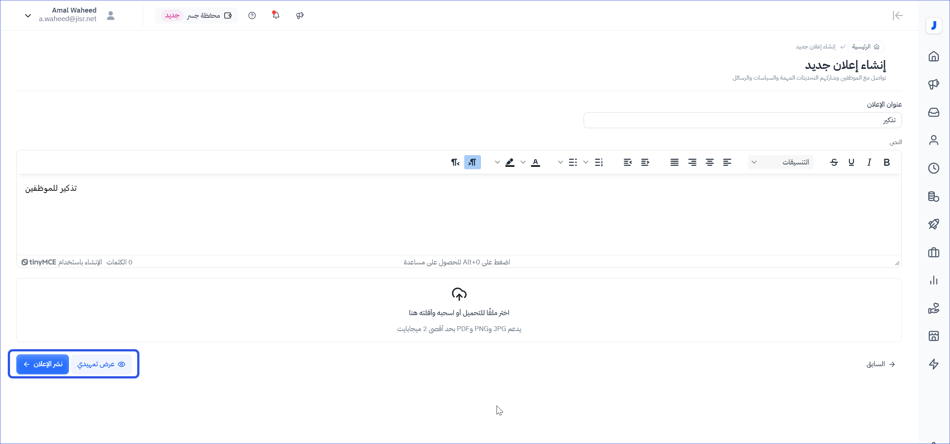
Task: Center align the editor text
Action: pos(709,162)
